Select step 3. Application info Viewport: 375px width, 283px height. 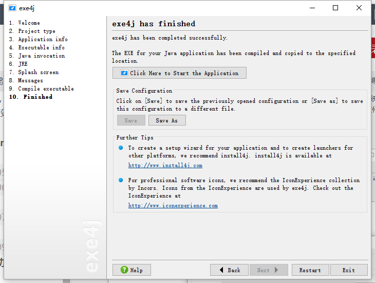coord(38,39)
